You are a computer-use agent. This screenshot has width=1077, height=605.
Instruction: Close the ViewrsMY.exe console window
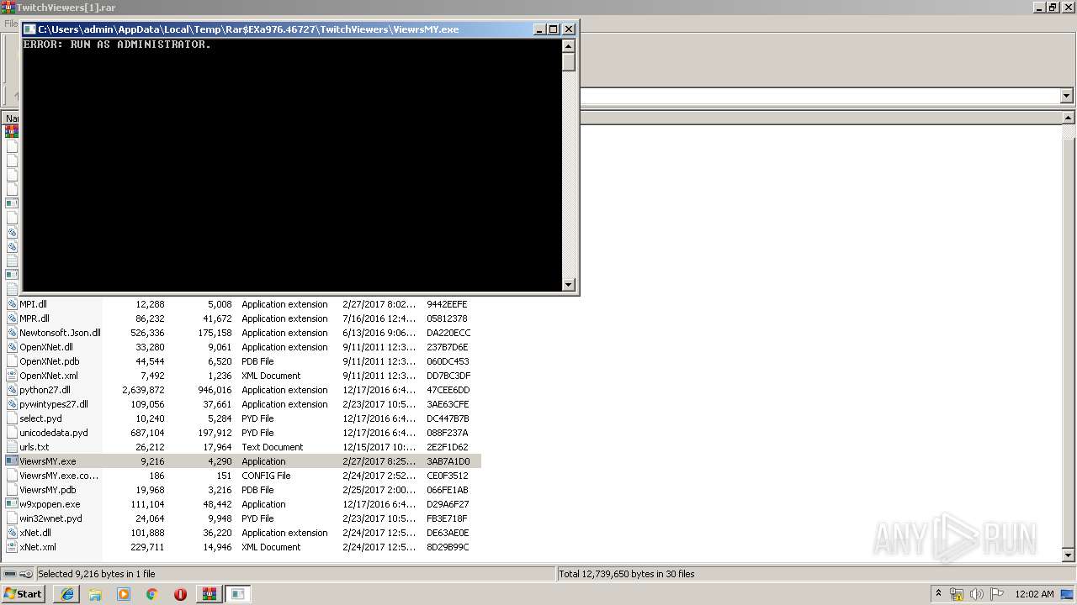(568, 29)
